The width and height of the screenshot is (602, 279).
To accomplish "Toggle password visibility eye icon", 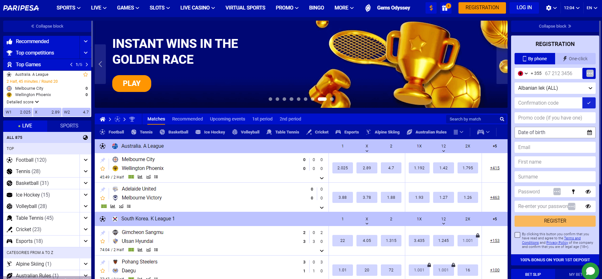I will point(588,191).
